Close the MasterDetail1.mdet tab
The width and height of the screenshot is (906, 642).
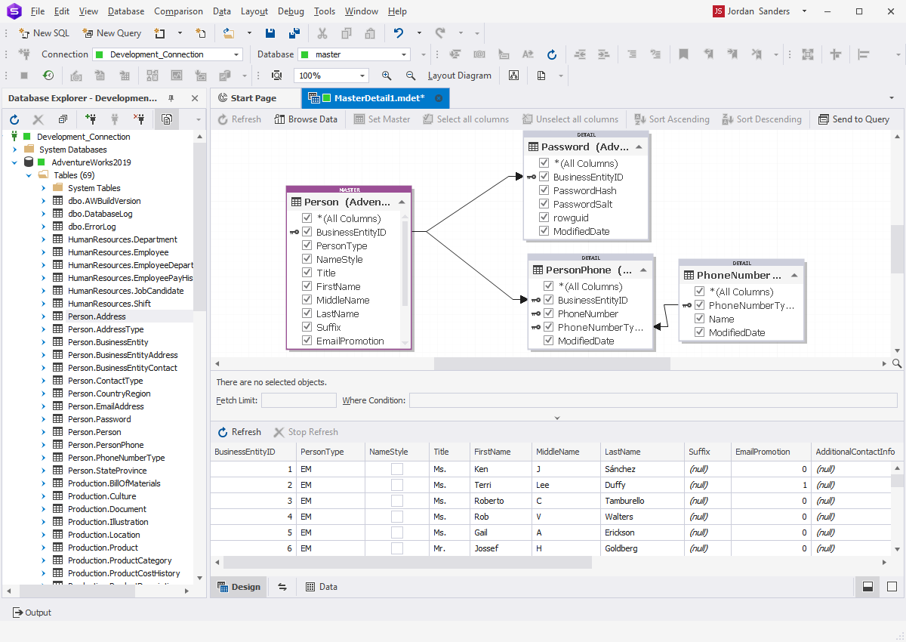(x=439, y=98)
